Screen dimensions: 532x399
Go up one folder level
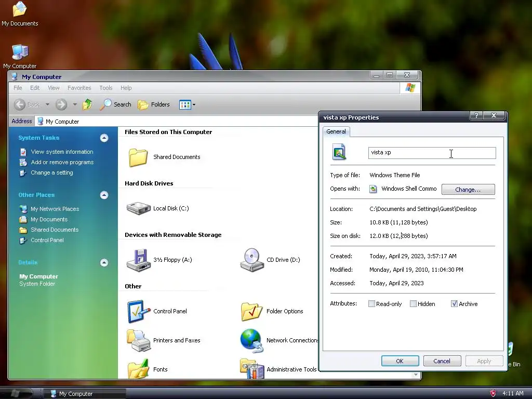tap(87, 104)
